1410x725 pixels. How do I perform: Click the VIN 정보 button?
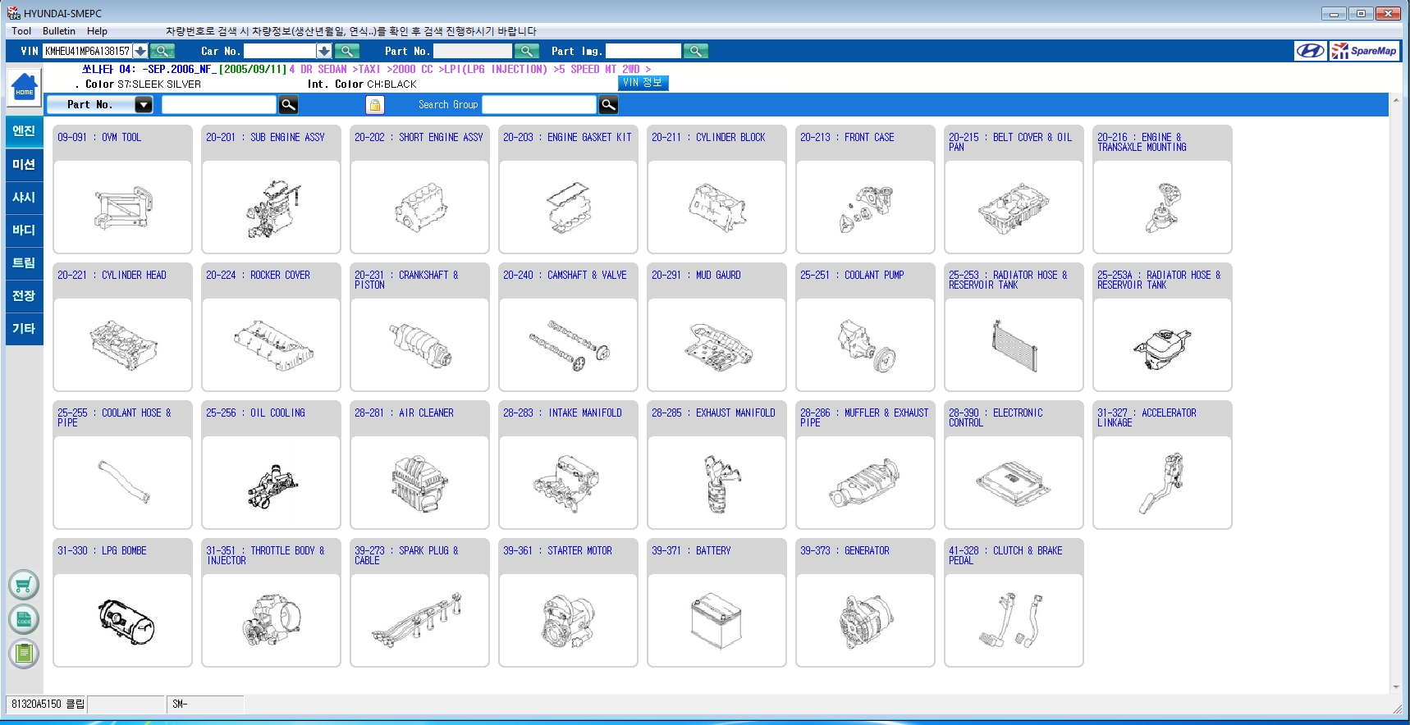point(643,83)
